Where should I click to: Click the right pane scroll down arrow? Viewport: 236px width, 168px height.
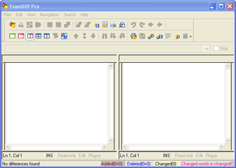tap(228, 140)
